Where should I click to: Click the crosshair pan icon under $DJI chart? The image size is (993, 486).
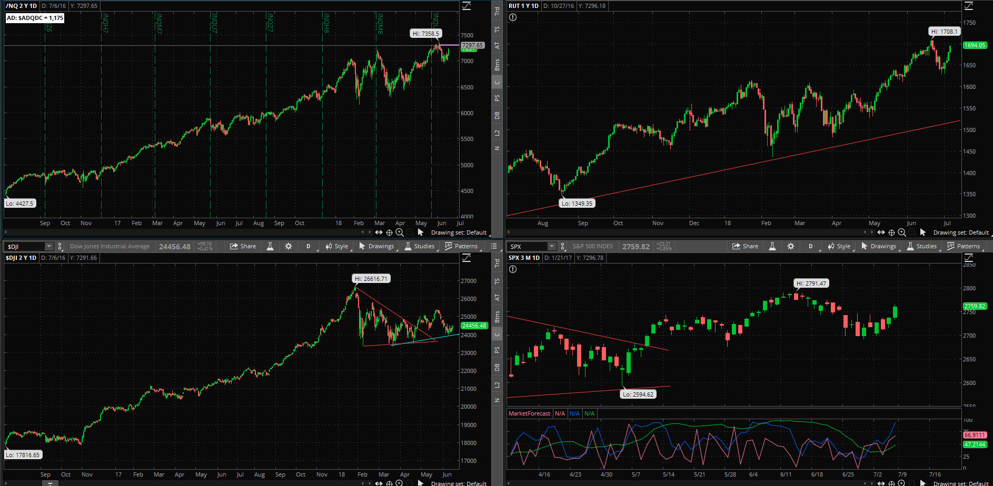point(390,483)
